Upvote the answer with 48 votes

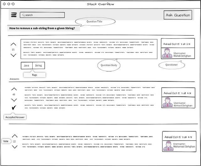pos(14,89)
